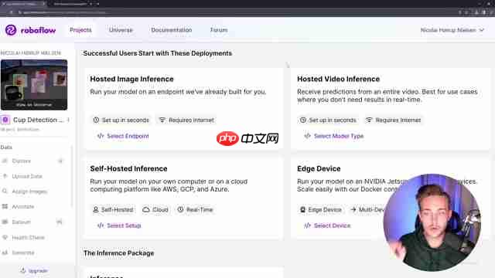This screenshot has height=278, width=495.
Task: Click the chip icon on the Edge Device tag
Action: [302, 209]
